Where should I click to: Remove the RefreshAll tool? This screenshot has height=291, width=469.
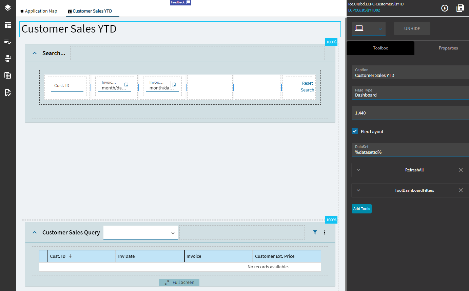pos(461,170)
